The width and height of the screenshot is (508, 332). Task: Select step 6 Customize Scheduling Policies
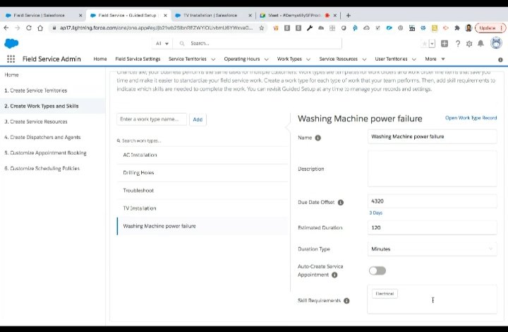[x=42, y=168]
